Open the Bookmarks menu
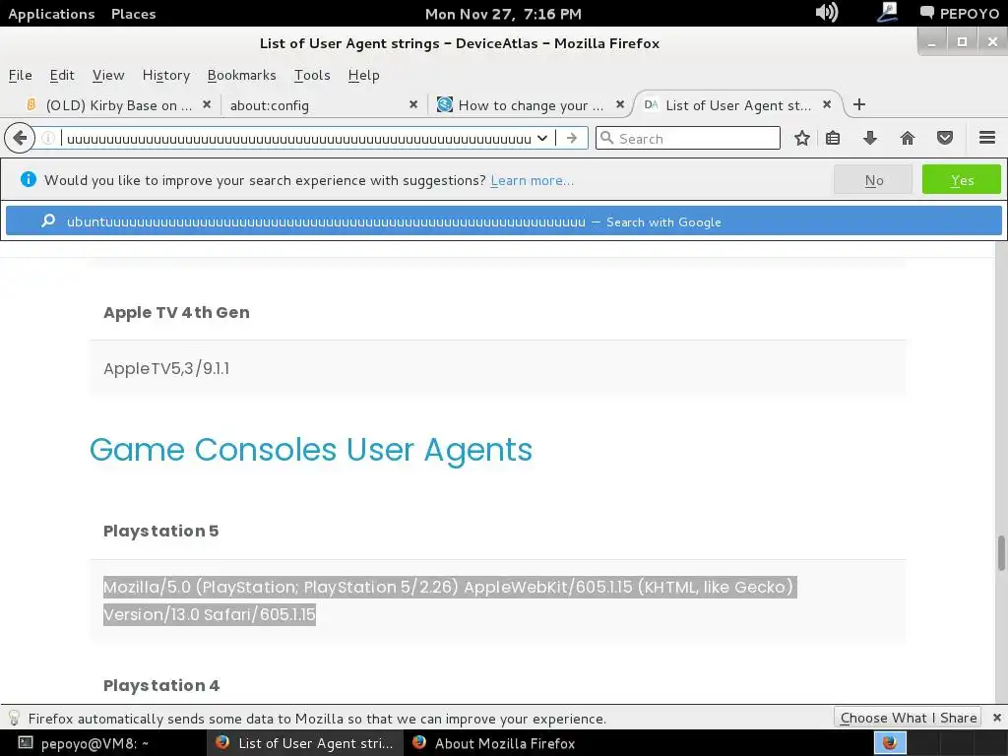This screenshot has width=1008, height=756. coord(242,75)
